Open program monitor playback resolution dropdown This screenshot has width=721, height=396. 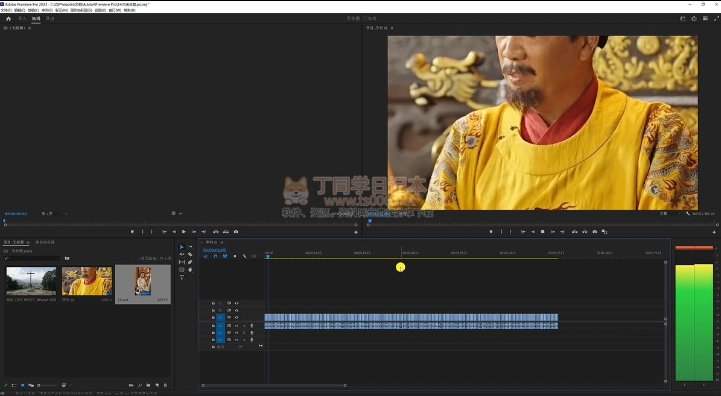click(x=670, y=213)
